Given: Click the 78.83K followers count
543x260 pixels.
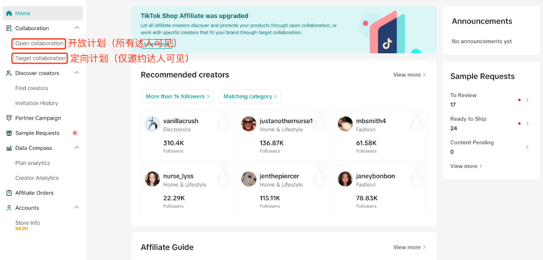Looking at the screenshot, I should tap(367, 198).
